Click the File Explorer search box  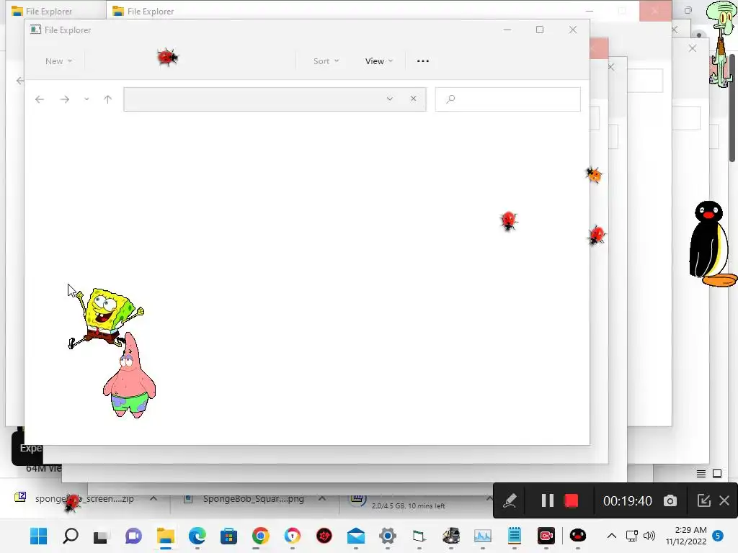[x=508, y=99]
